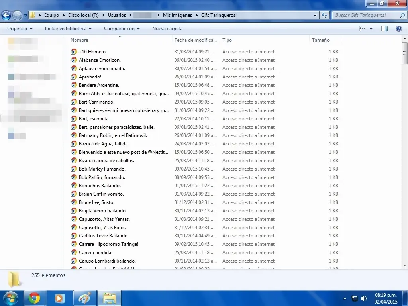Image resolution: width=408 pixels, height=306 pixels.
Task: Select Bart quieres ver mi nueva motosierra
Action: point(124,110)
